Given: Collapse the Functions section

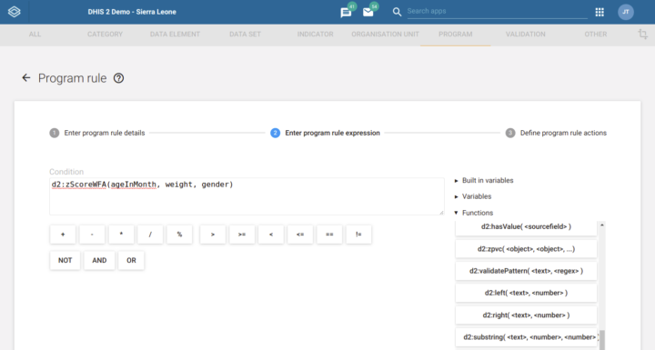Looking at the screenshot, I should [x=474, y=213].
